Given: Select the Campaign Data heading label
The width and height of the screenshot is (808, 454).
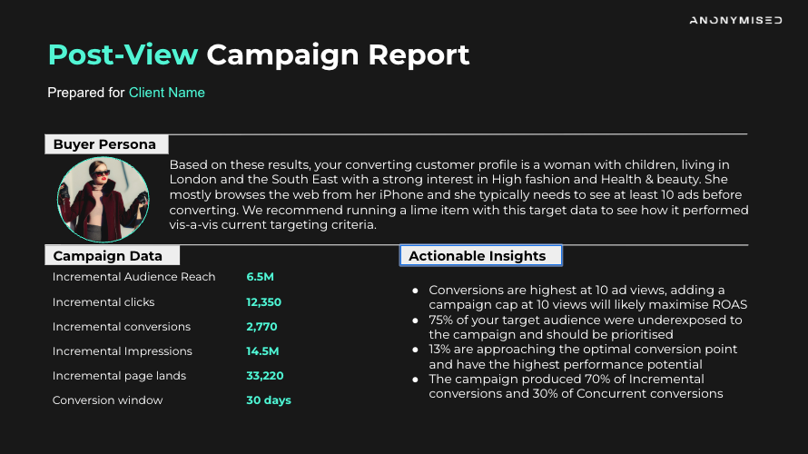Looking at the screenshot, I should (100, 256).
